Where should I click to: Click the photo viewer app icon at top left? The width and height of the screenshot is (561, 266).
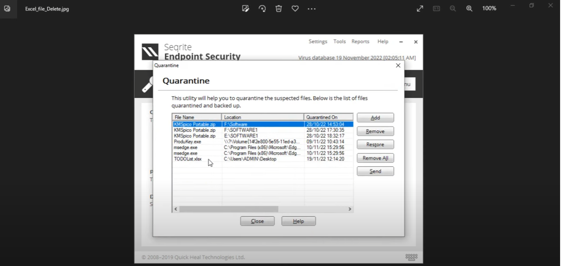(x=7, y=9)
